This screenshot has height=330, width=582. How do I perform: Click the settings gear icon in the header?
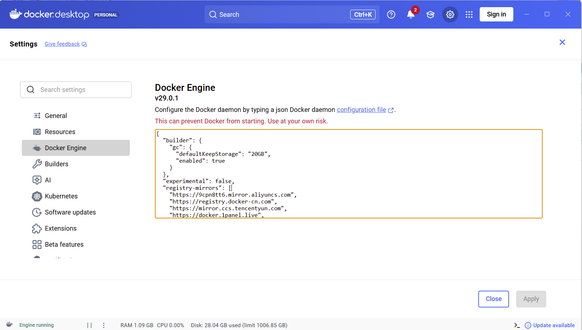tap(450, 15)
